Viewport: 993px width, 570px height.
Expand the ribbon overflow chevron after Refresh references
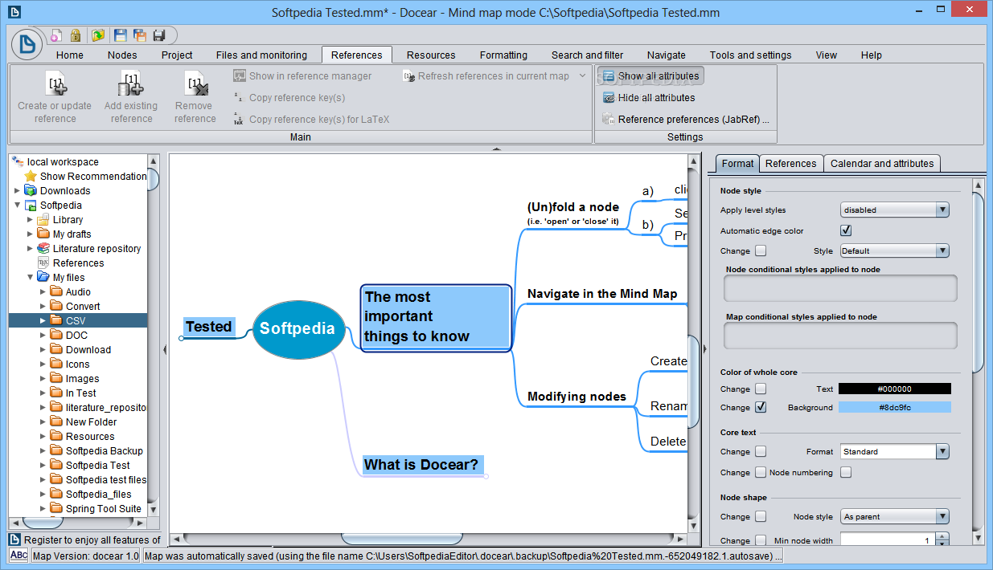pyautogui.click(x=583, y=76)
